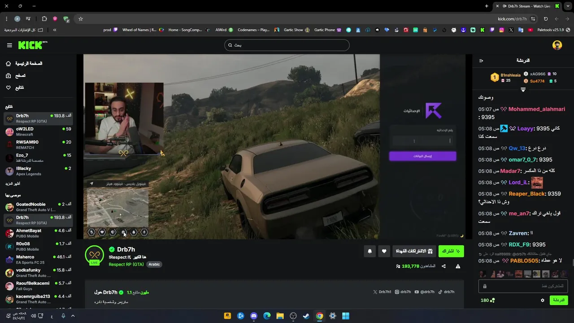Click the Arabic language tag
Screen dimensions: 574x323
[154, 264]
